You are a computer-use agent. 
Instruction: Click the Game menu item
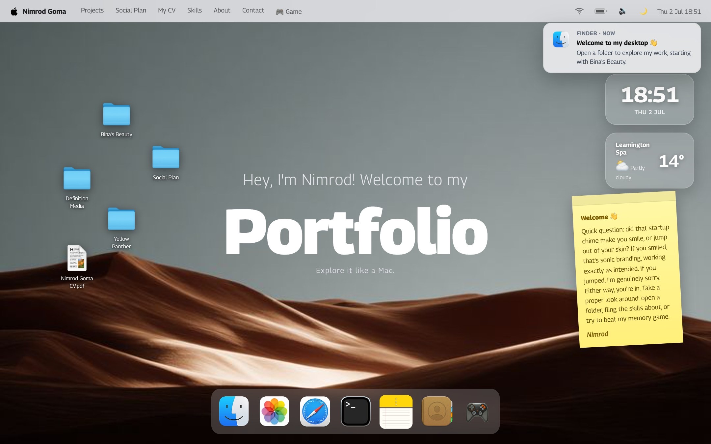289,12
